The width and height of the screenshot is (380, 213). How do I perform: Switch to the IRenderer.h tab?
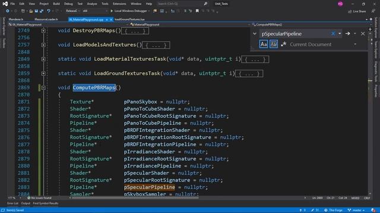pos(16,20)
